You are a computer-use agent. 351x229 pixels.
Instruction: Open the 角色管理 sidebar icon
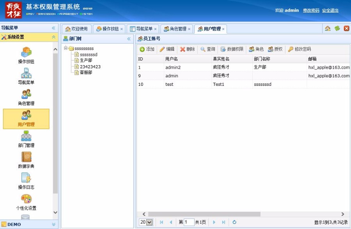click(26, 97)
